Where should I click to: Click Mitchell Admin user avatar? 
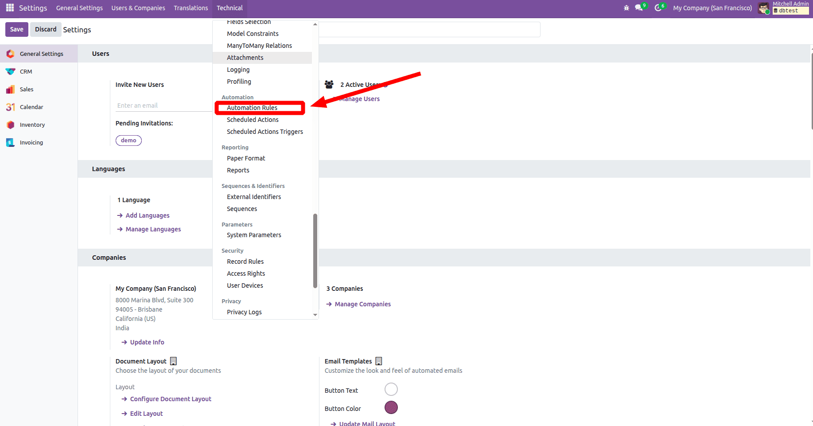pos(764,8)
